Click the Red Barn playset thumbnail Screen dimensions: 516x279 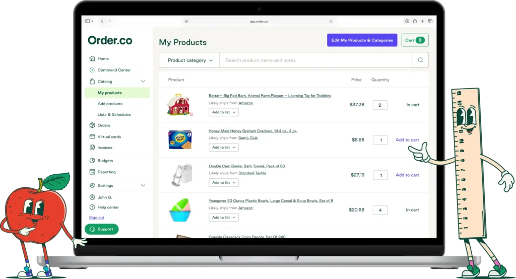click(179, 105)
